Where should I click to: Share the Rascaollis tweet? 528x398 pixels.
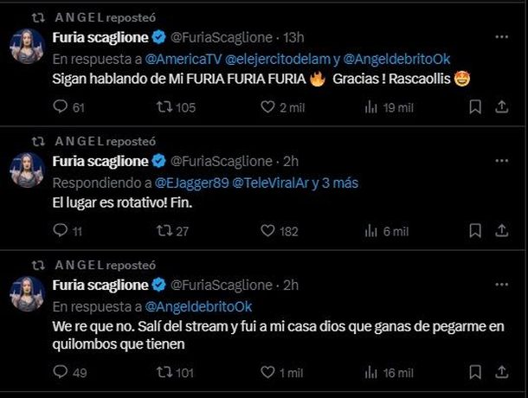(501, 106)
